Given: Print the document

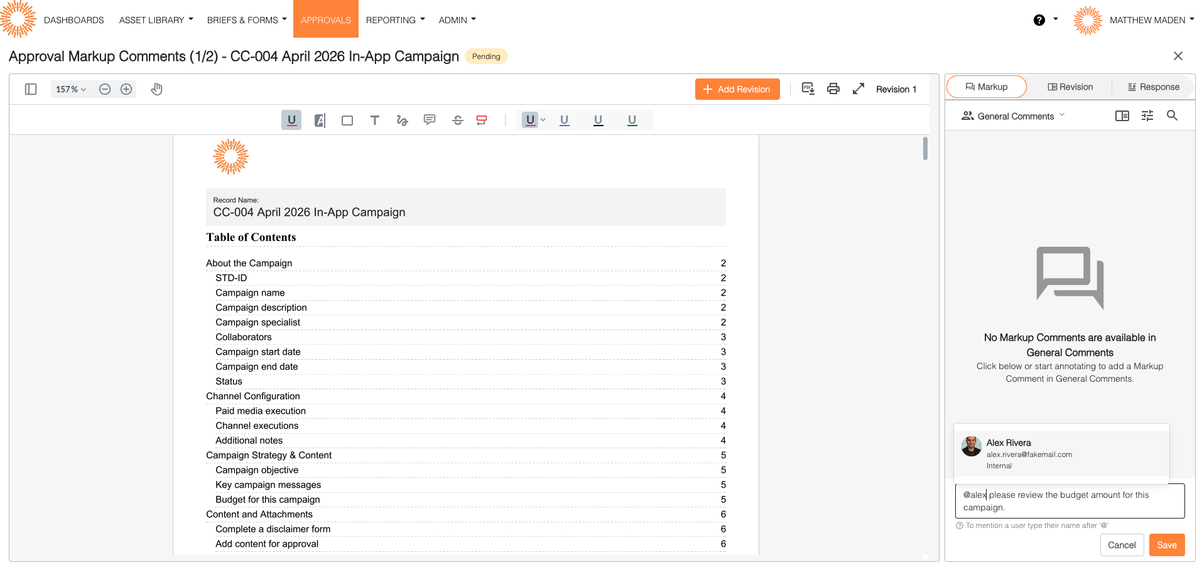Looking at the screenshot, I should tap(833, 89).
